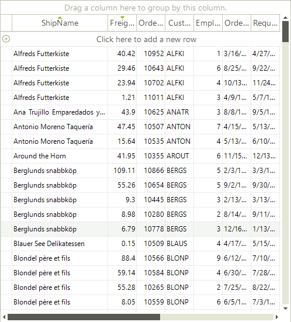Click the Cust... column header

click(179, 23)
